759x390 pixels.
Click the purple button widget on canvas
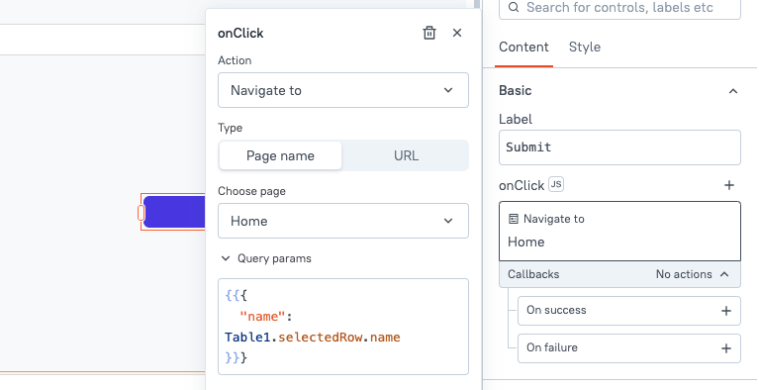pyautogui.click(x=174, y=212)
